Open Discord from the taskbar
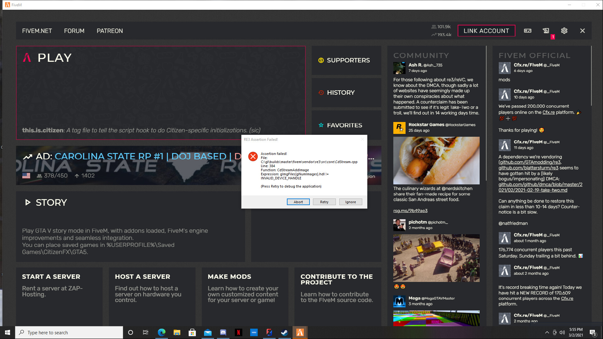603x339 pixels. tap(223, 332)
